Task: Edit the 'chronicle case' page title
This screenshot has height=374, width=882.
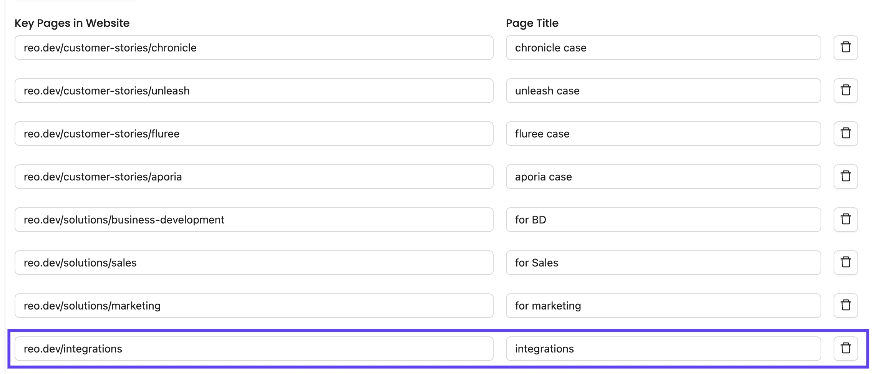Action: pos(663,48)
